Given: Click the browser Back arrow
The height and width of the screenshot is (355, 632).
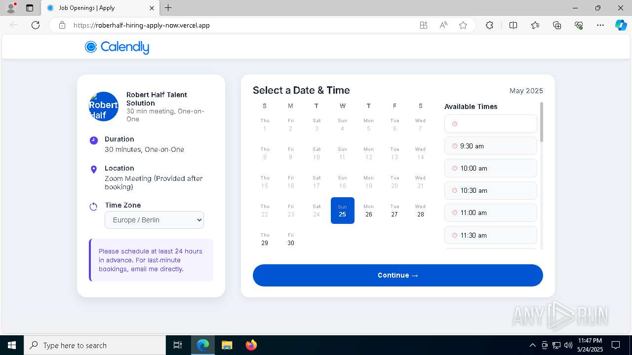Looking at the screenshot, I should pos(14,25).
